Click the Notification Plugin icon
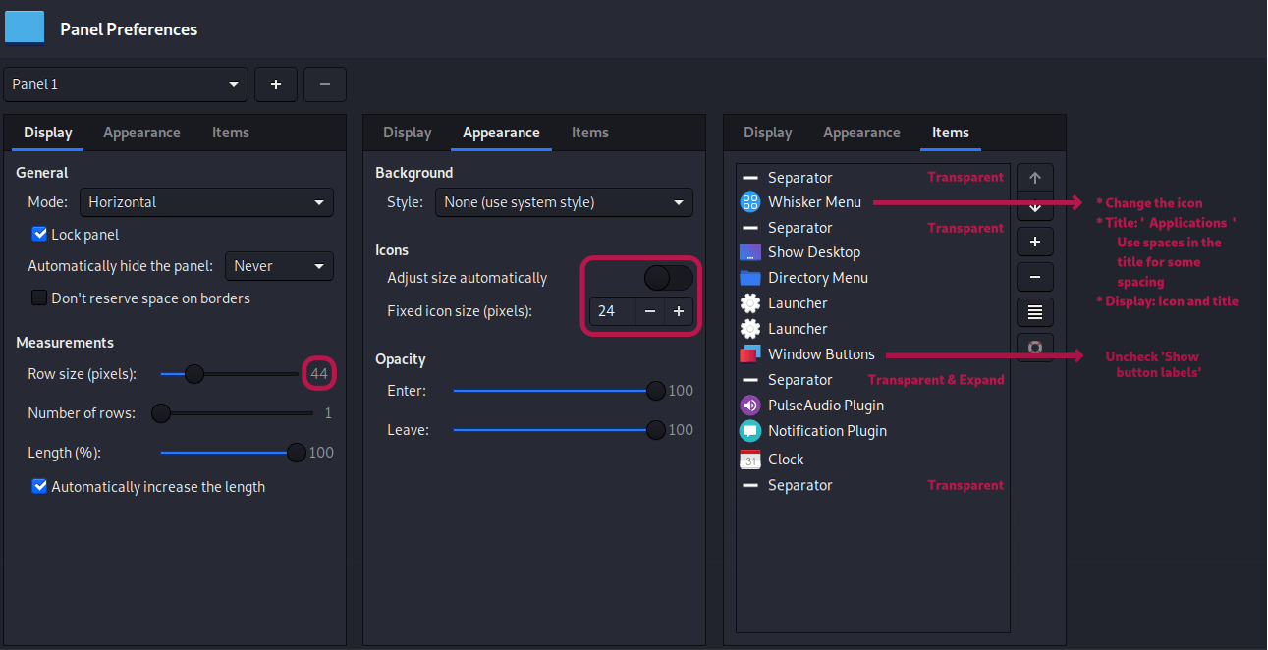1268x650 pixels. pos(749,430)
